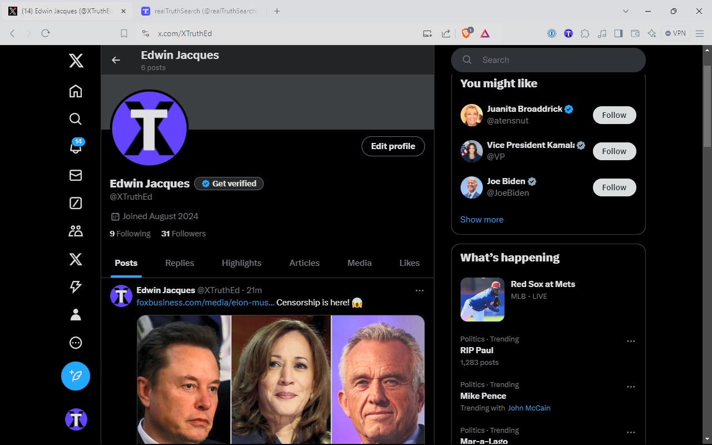Switch to the Replies tab
Viewport: 712px width, 445px height.
(x=180, y=263)
